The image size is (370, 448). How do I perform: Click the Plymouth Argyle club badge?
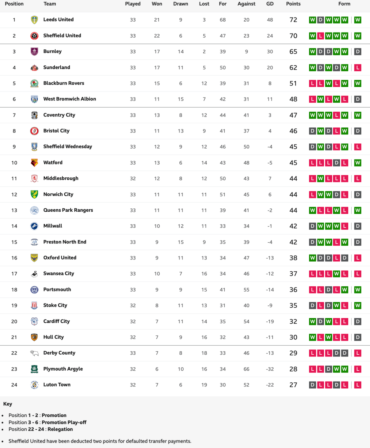[x=34, y=369]
